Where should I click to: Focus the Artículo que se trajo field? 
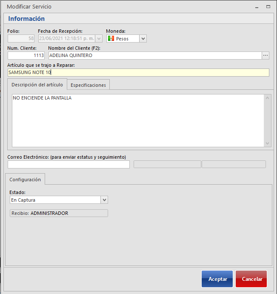coord(138,72)
